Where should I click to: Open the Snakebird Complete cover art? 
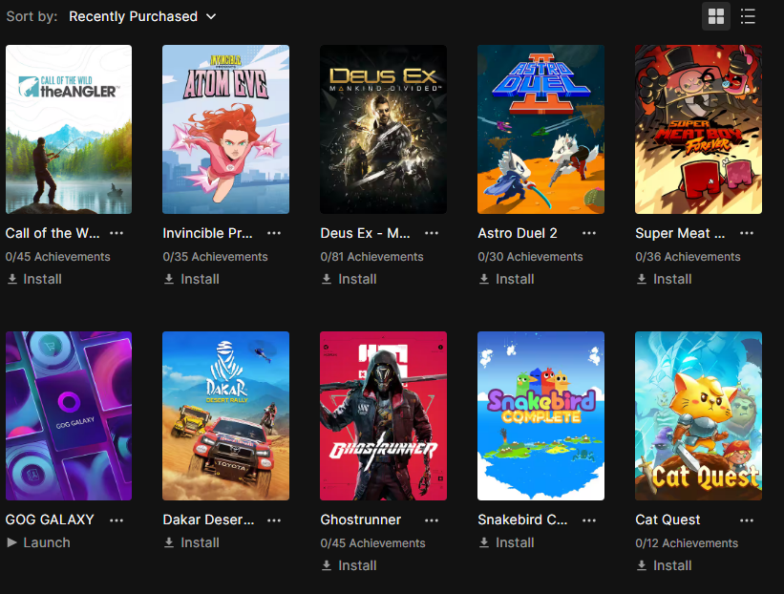pyautogui.click(x=541, y=416)
